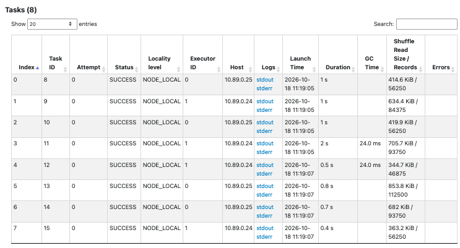Select shuffle read cell 419.9 KiB / 56250
This screenshot has height=248, width=460.
[406, 127]
